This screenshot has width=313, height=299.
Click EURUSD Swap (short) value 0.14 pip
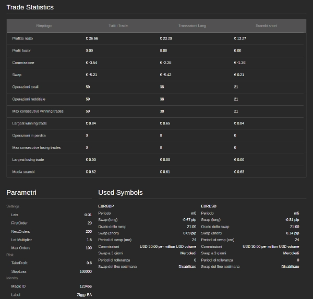pyautogui.click(x=293, y=233)
